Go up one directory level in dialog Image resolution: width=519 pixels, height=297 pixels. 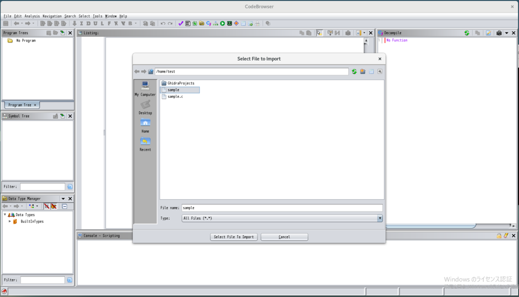pyautogui.click(x=151, y=71)
